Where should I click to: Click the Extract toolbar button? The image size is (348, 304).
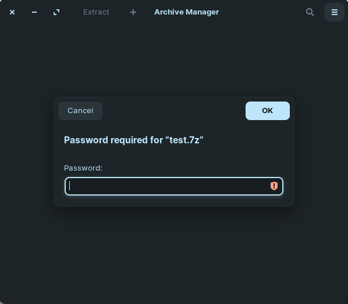point(96,12)
